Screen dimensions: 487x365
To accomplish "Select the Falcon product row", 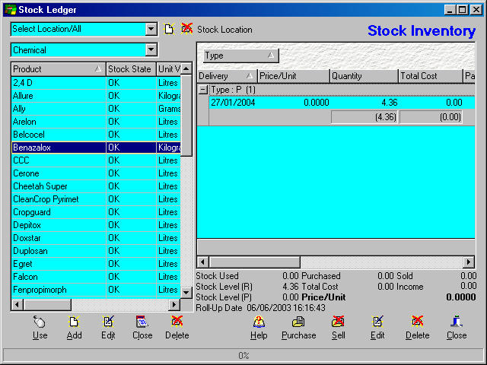I will coord(96,277).
